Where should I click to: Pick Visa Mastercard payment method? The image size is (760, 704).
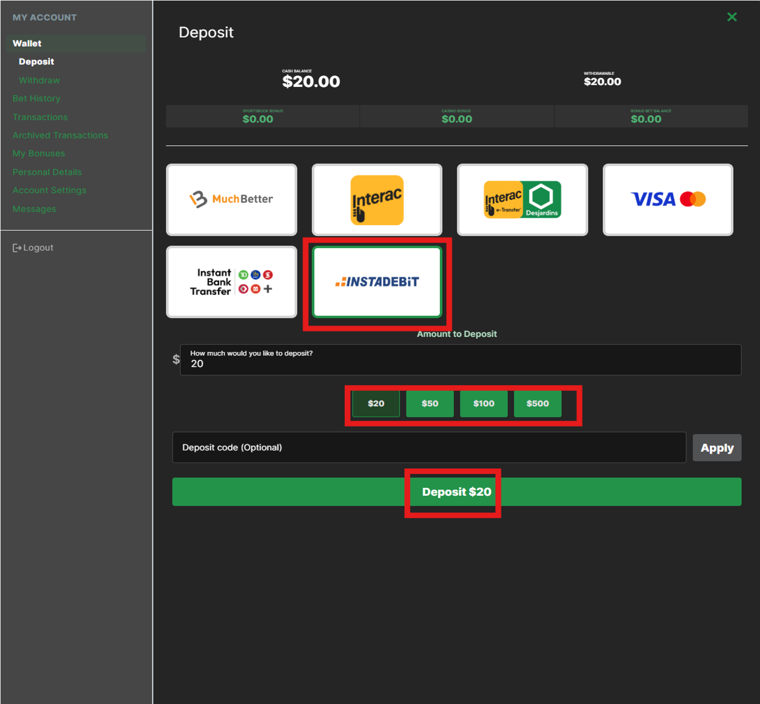pos(667,199)
